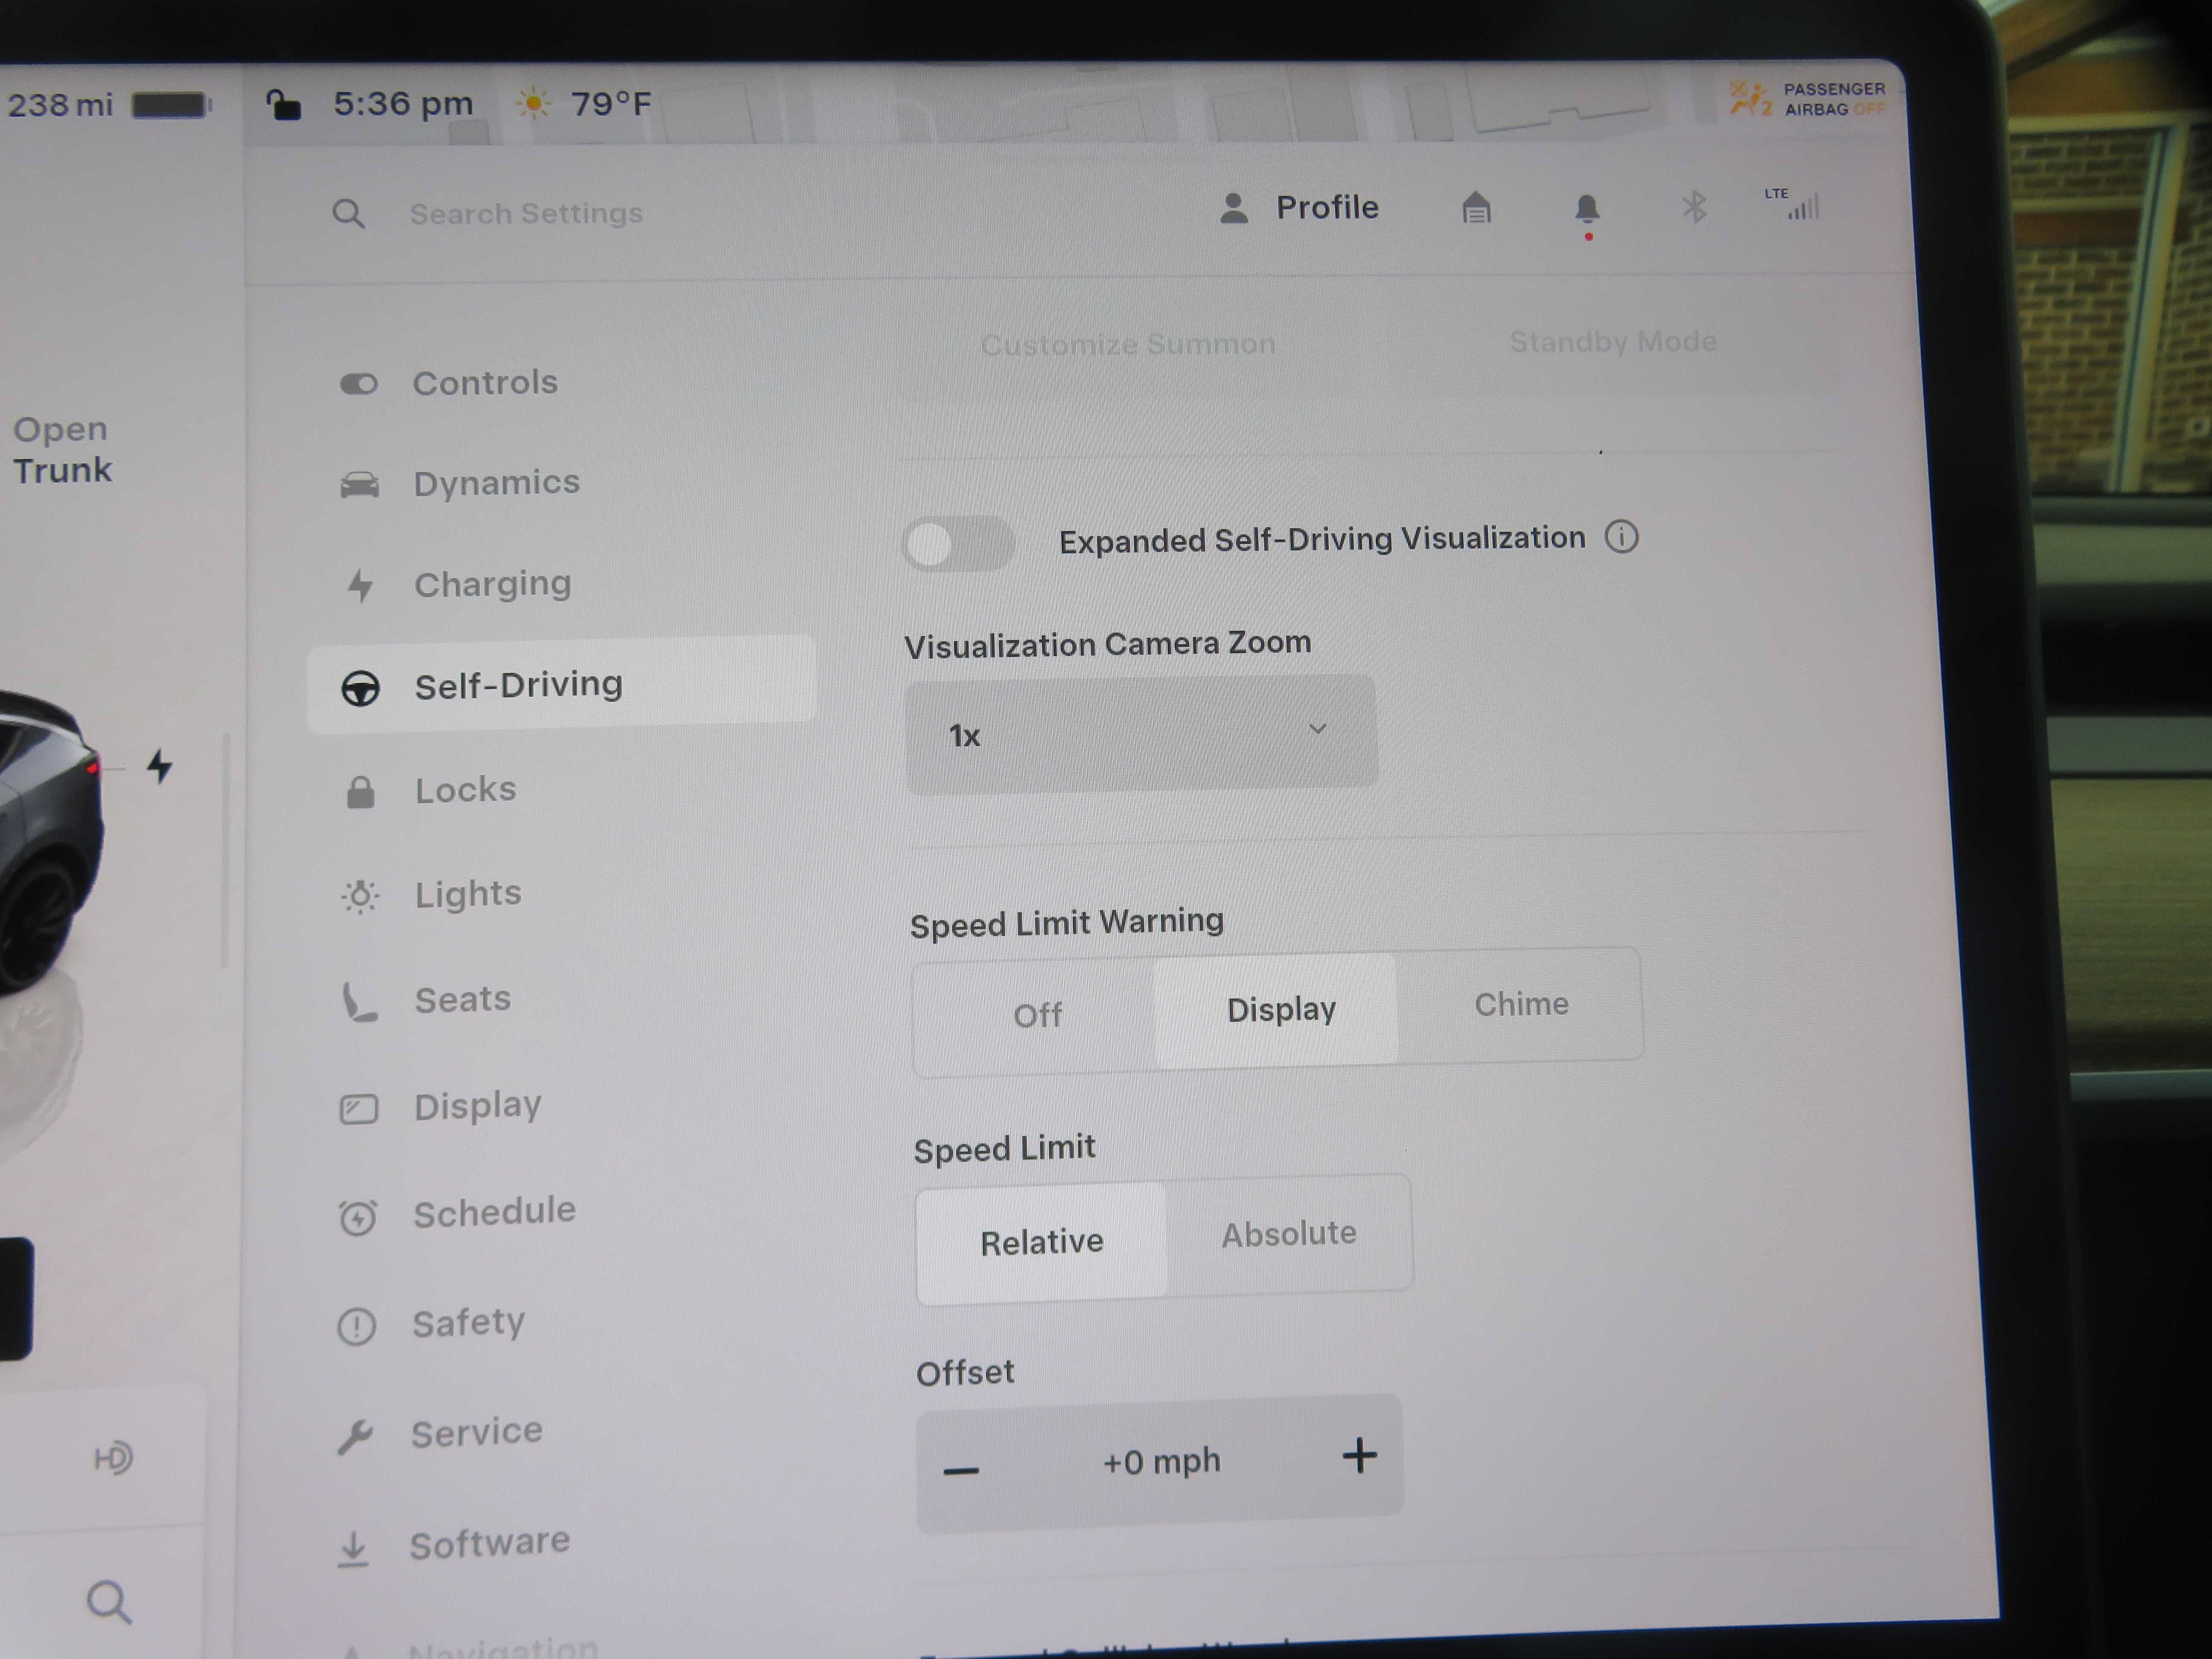The width and height of the screenshot is (2212, 1659).
Task: Tap the Bluetooth icon
Action: tap(1694, 208)
